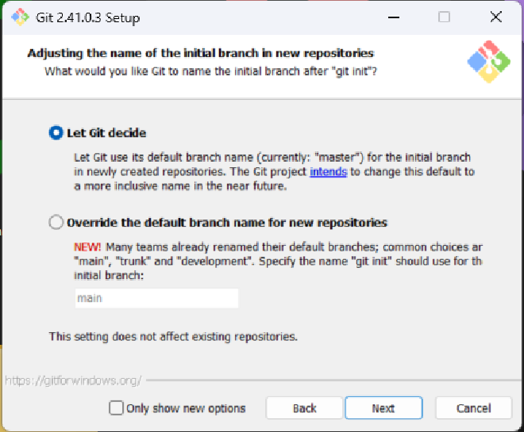Click the large Git logo in header
This screenshot has width=524, height=432.
tap(488, 62)
